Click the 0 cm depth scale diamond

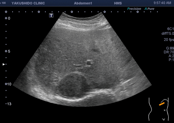[x=6, y=18]
